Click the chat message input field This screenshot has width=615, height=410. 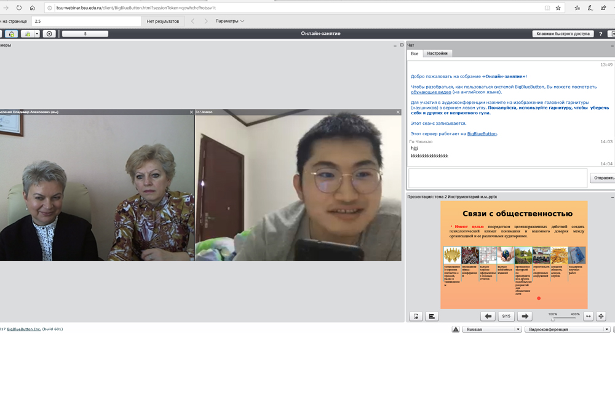[x=498, y=178]
